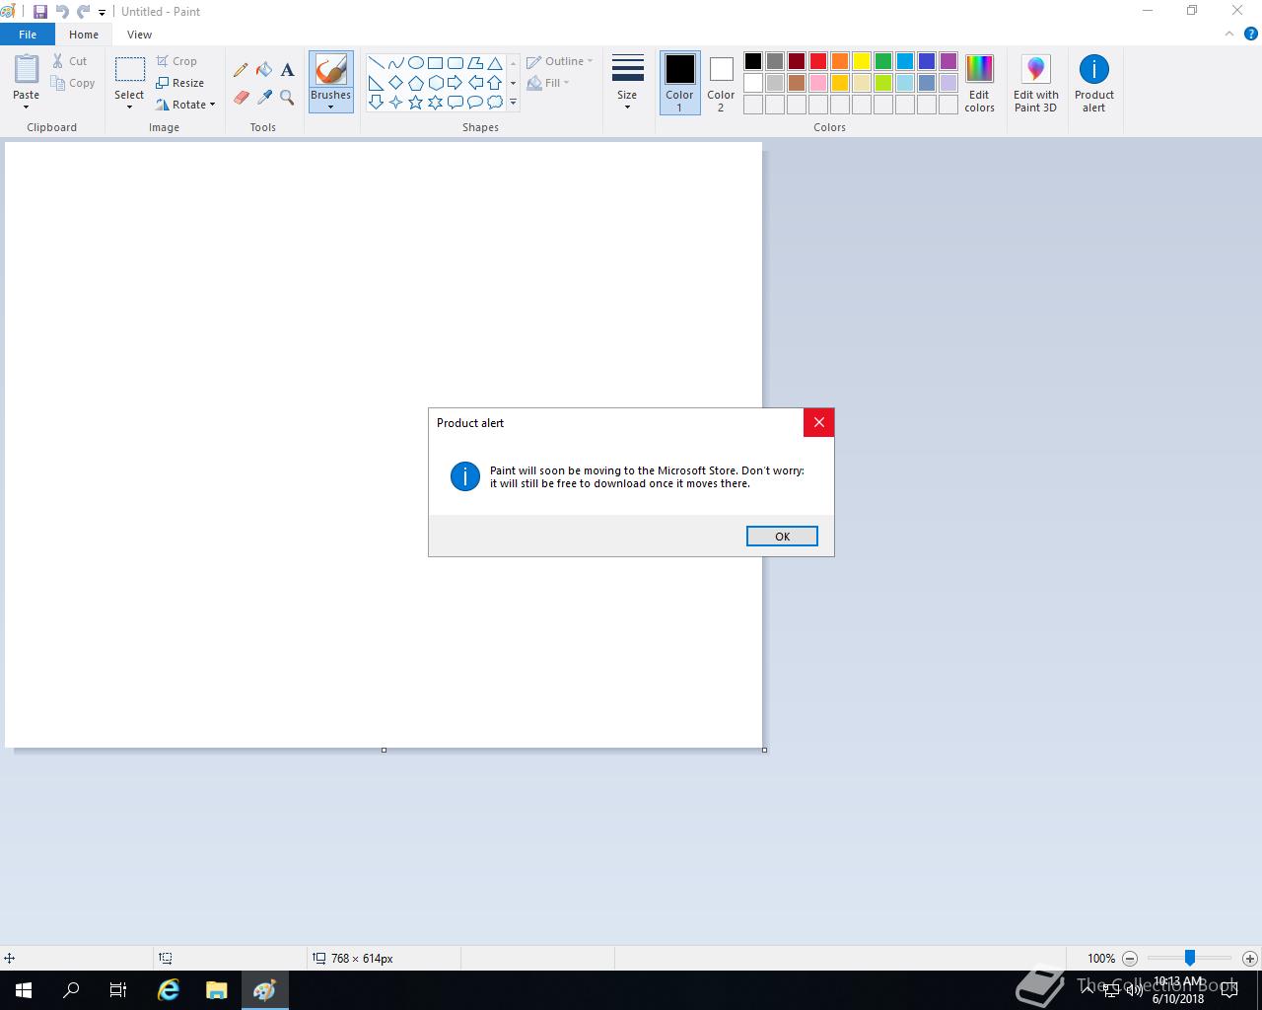Expand the shapes gallery more arrow
Image resolution: width=1262 pixels, height=1010 pixels.
pyautogui.click(x=513, y=103)
